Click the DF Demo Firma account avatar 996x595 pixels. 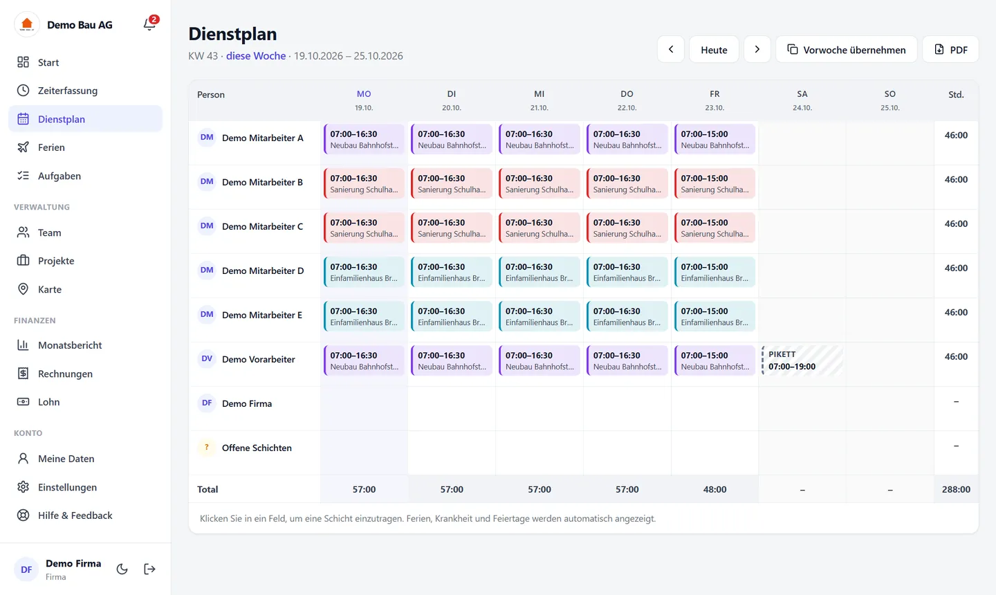click(x=26, y=569)
